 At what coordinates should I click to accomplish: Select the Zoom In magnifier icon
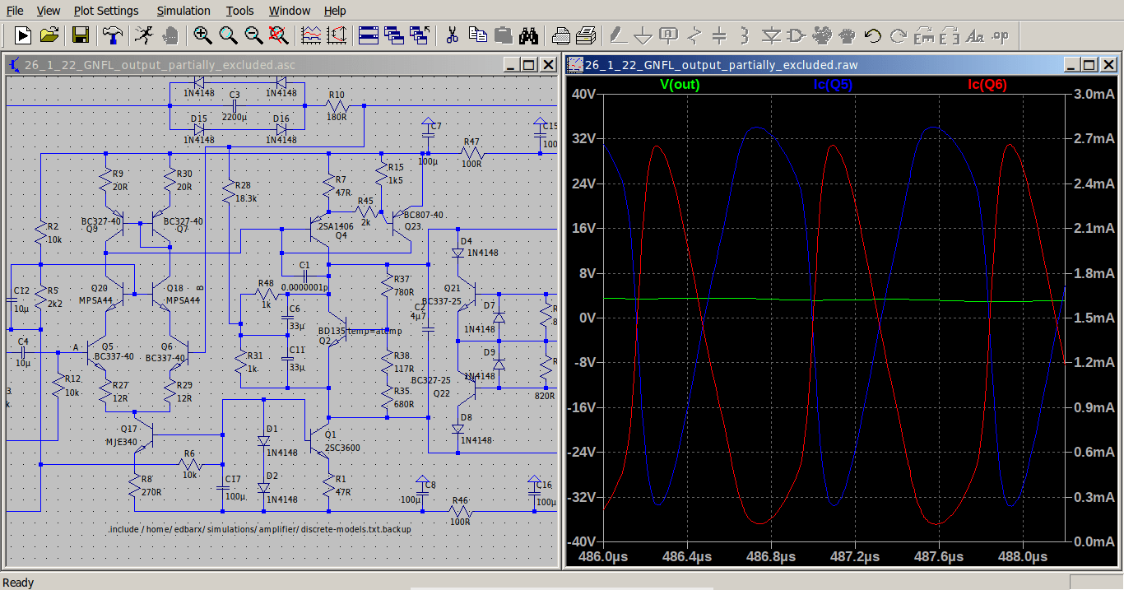(202, 35)
